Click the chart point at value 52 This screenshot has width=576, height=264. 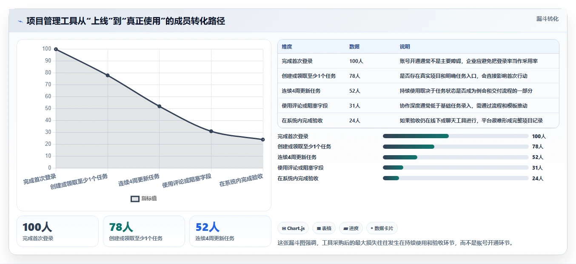(x=160, y=106)
